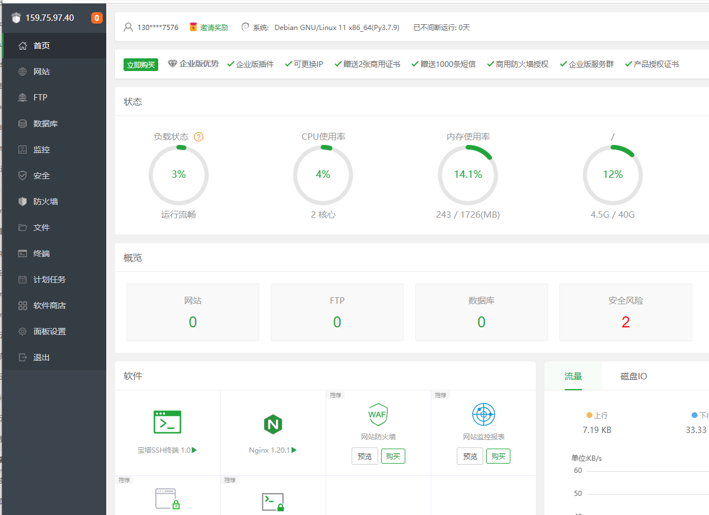Image resolution: width=709 pixels, height=515 pixels.
Task: Click 预览 under 网站防火墙
Action: click(365, 456)
